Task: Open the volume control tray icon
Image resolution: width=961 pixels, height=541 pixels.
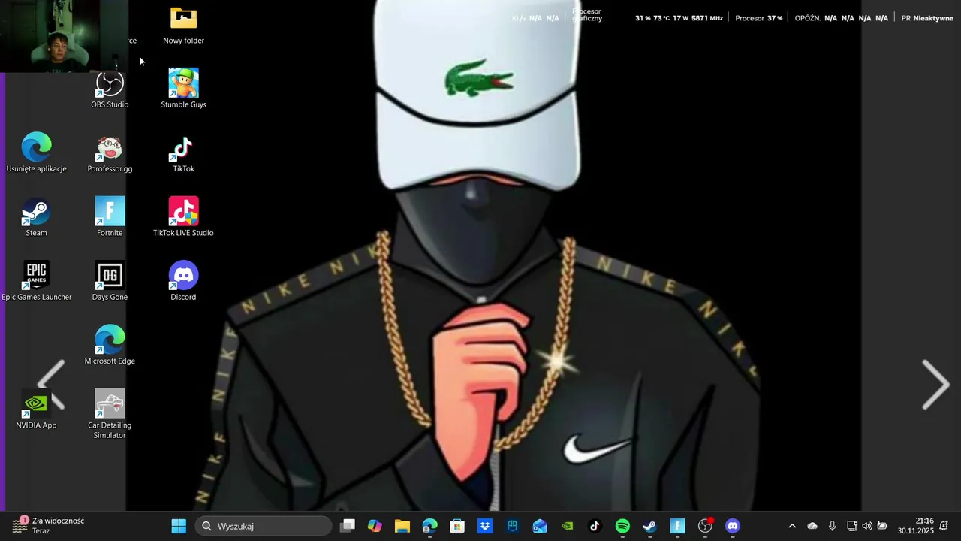Action: click(x=867, y=526)
